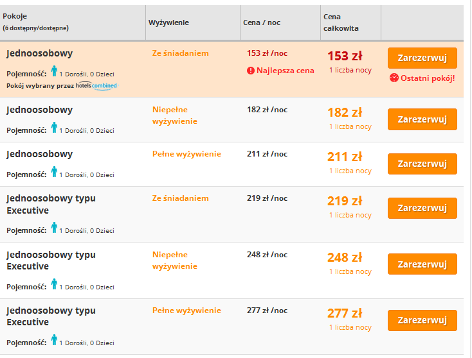Image resolution: width=472 pixels, height=358 pixels.
Task: Click the 211 zł /noc nightly price
Action: 267,154
